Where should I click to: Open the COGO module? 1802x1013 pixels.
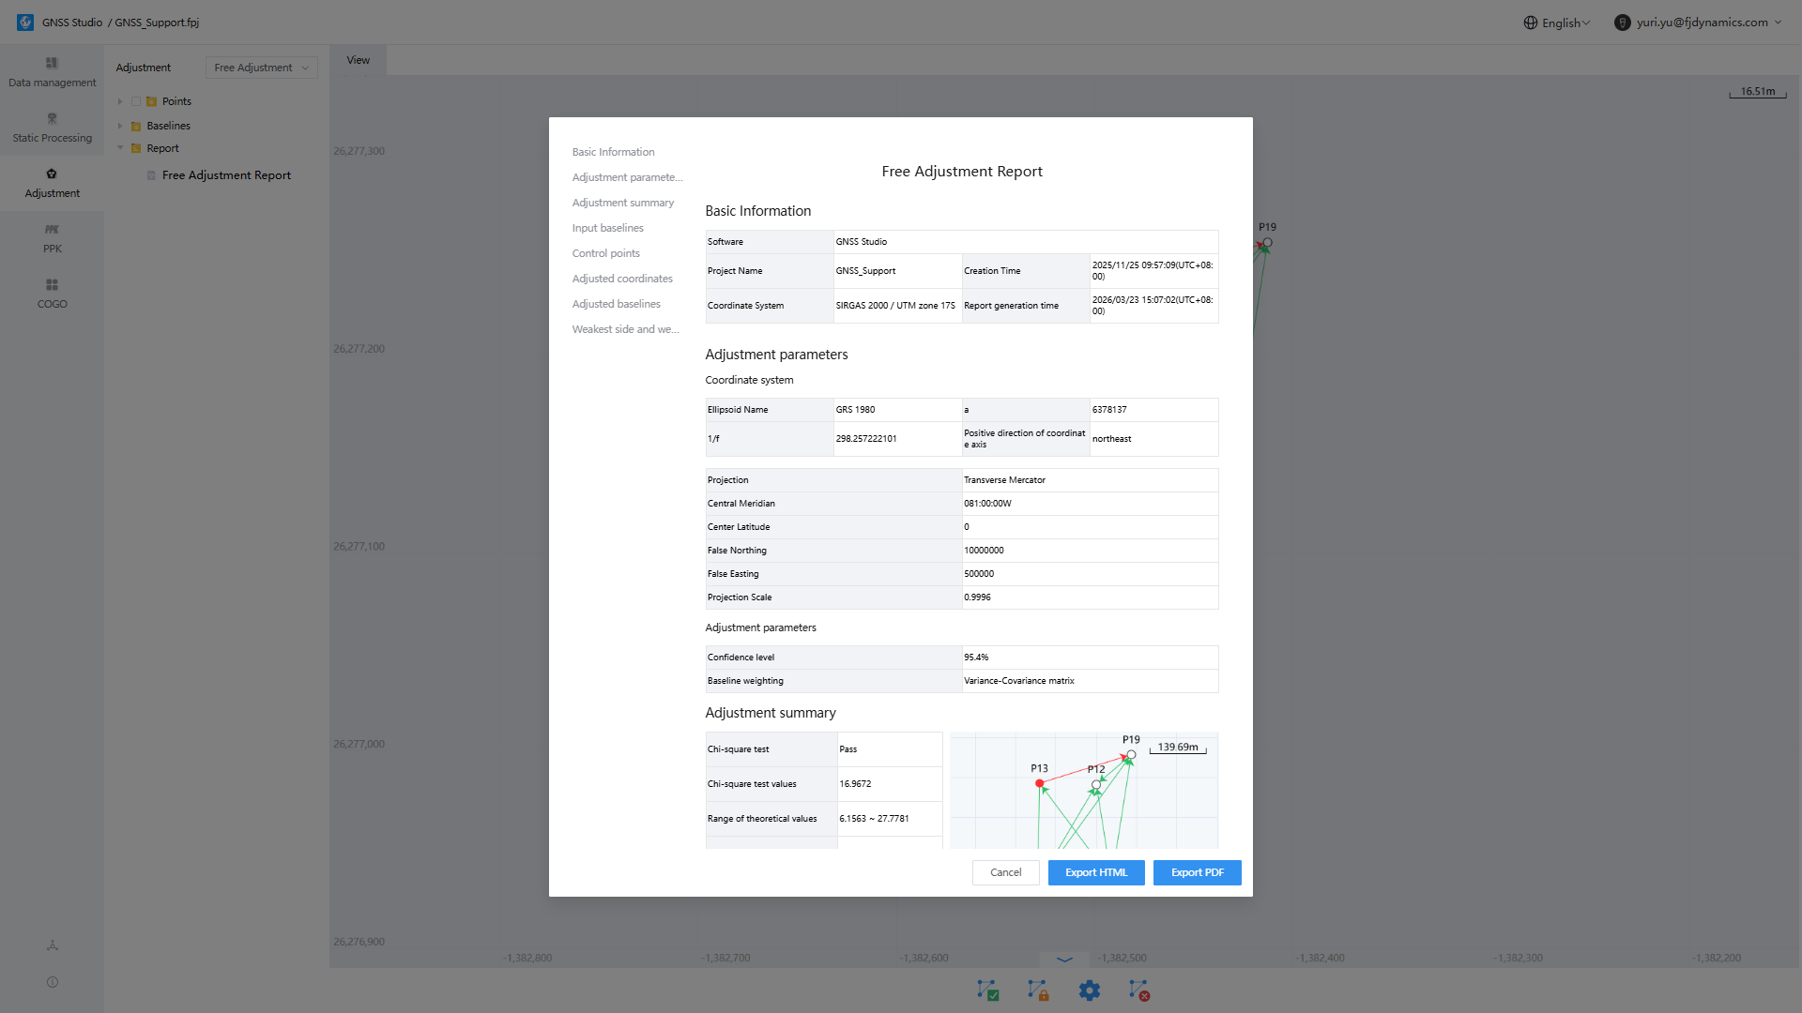pos(52,294)
